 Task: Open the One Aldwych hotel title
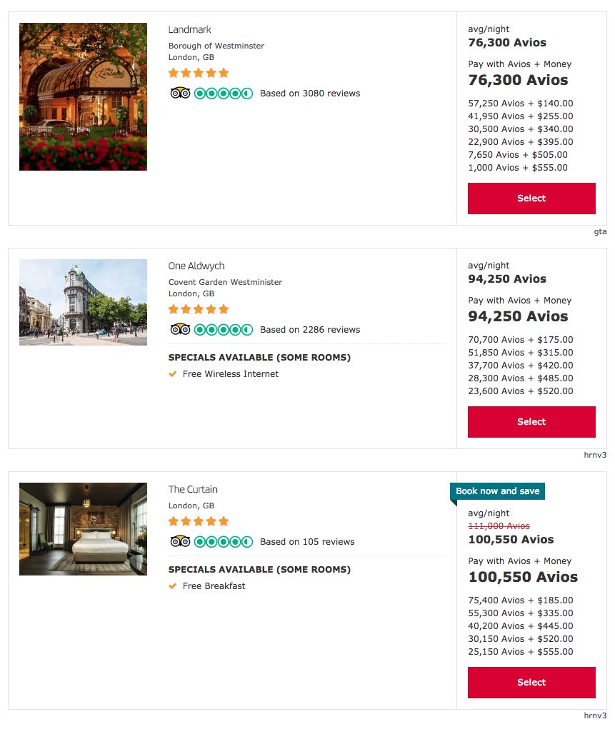click(x=196, y=266)
